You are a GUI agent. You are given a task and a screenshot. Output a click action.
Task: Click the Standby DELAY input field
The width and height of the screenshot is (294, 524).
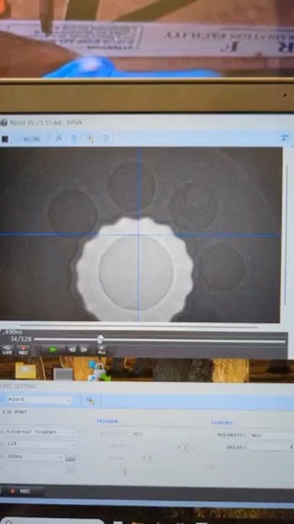(x=271, y=447)
